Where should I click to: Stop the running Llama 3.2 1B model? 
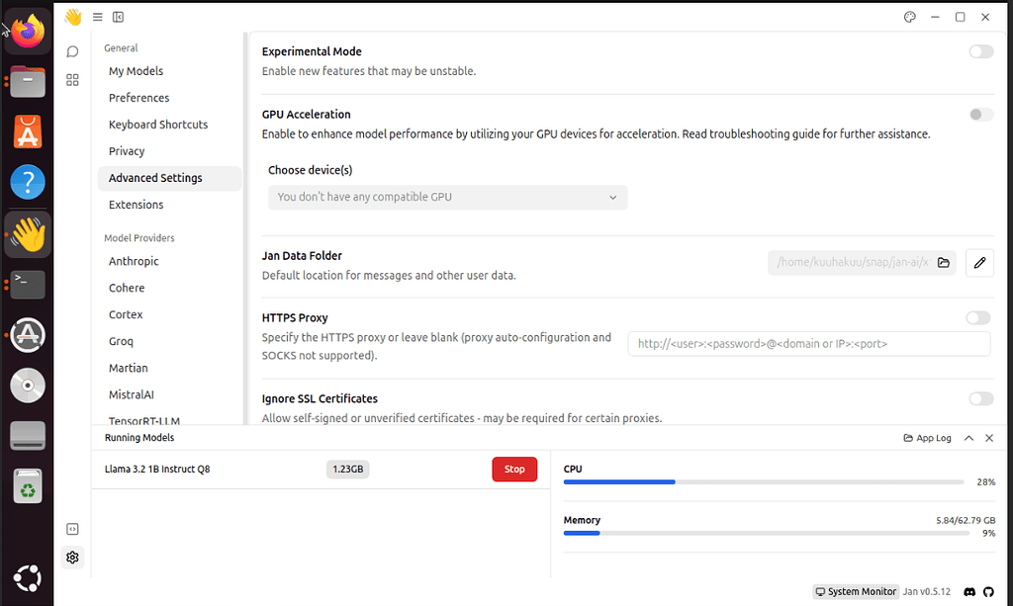click(x=514, y=470)
